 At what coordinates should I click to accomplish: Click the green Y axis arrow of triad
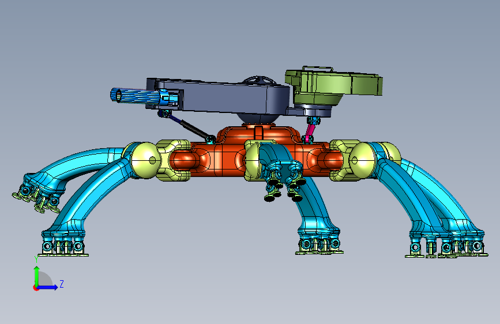coord(36,276)
